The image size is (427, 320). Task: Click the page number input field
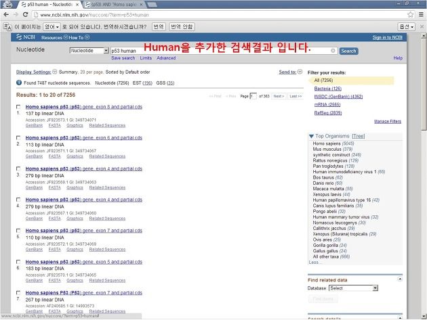pos(253,96)
